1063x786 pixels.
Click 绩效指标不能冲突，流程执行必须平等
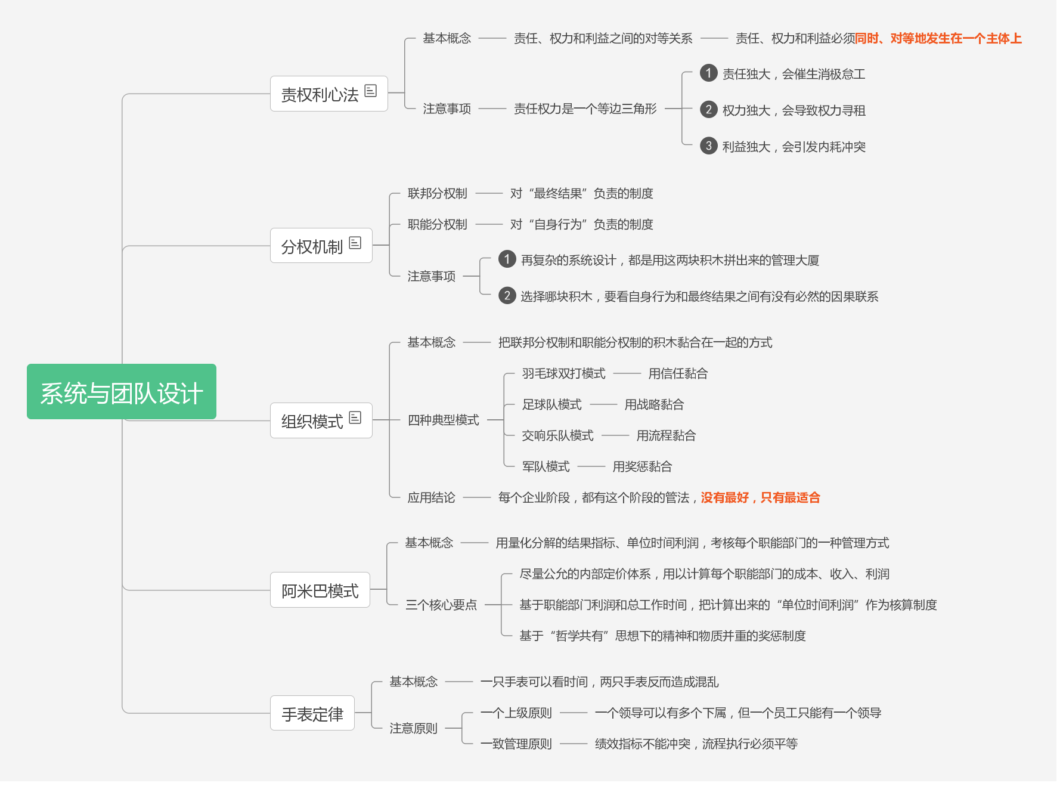point(696,744)
